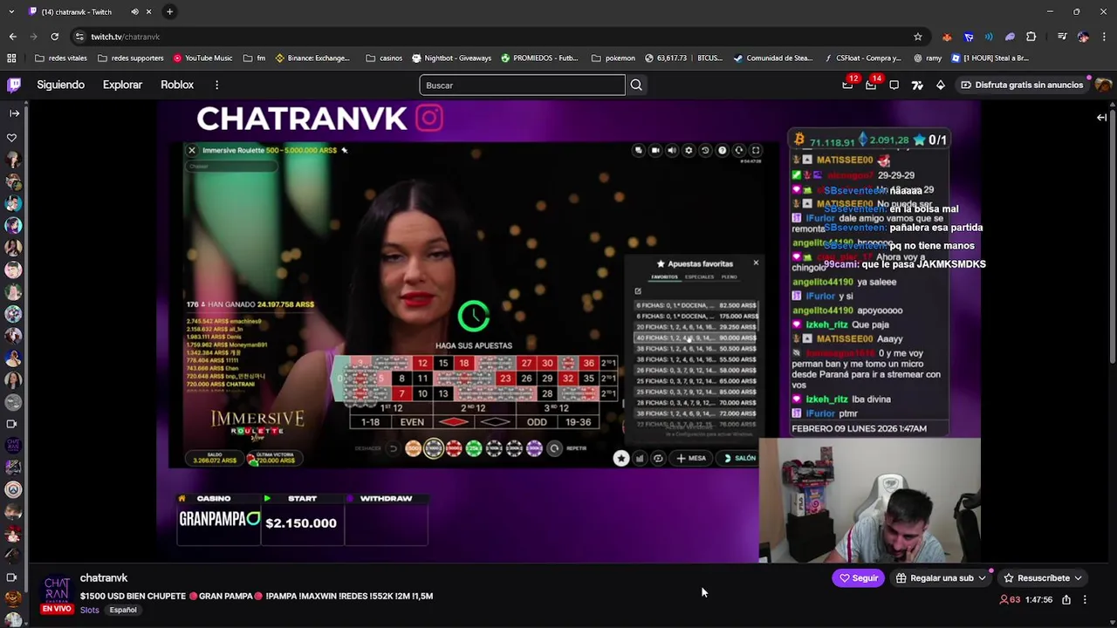Click the favorites star button in roulette
1117x628 pixels.
(620, 458)
